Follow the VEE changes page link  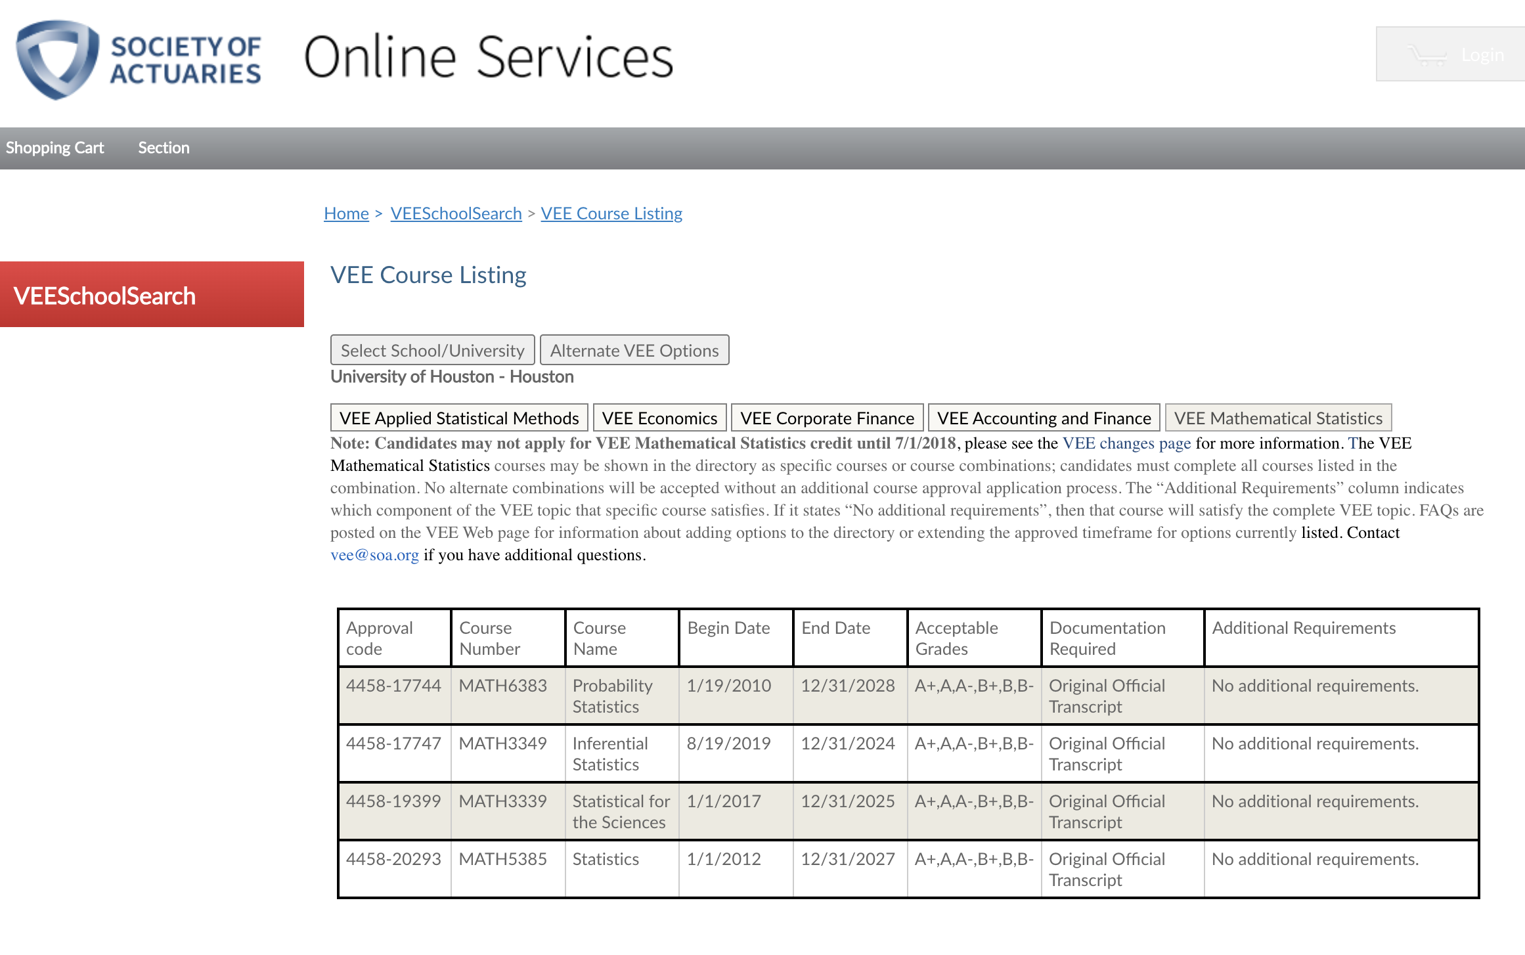click(x=1126, y=443)
